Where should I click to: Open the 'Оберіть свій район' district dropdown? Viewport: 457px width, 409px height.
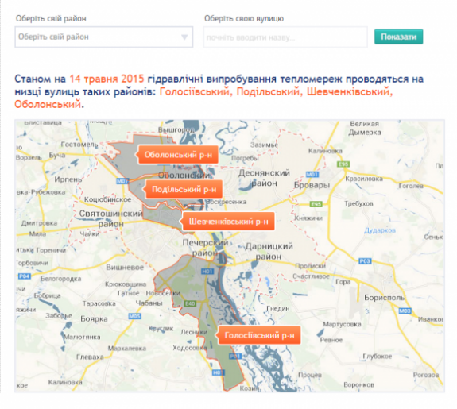[x=104, y=37]
